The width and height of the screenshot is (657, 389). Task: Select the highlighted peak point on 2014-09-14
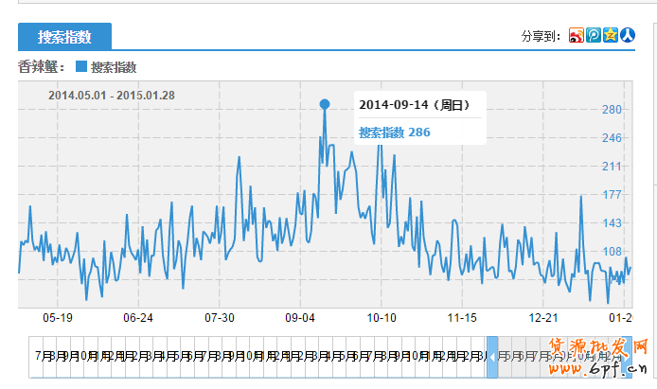point(325,104)
